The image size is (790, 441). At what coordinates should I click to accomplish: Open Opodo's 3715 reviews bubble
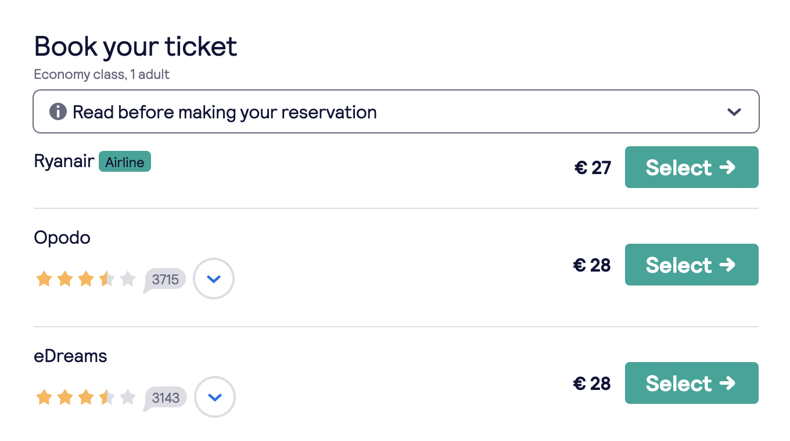click(x=165, y=279)
